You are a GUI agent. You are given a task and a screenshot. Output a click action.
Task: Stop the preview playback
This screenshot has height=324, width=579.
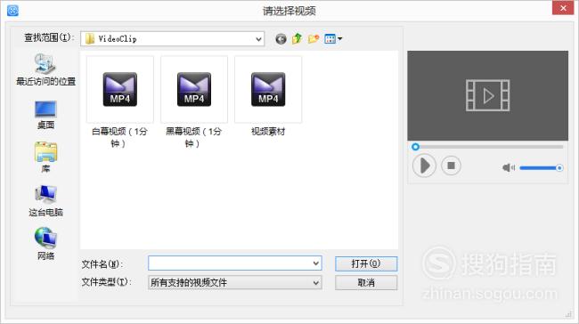click(451, 166)
